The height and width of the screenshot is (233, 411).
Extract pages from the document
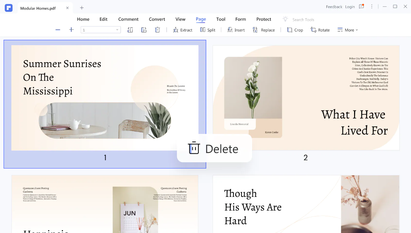183,30
